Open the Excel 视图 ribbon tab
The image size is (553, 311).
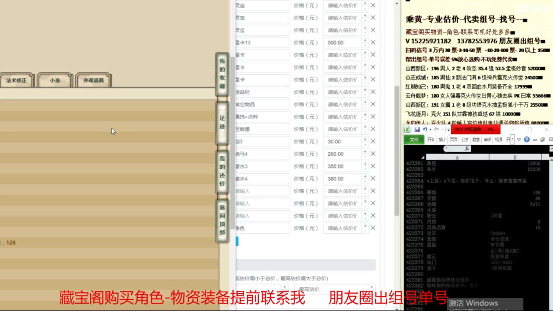point(499,140)
